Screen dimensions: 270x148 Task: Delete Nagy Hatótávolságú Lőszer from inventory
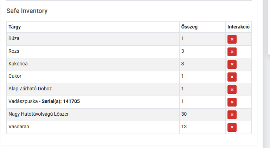(x=232, y=115)
